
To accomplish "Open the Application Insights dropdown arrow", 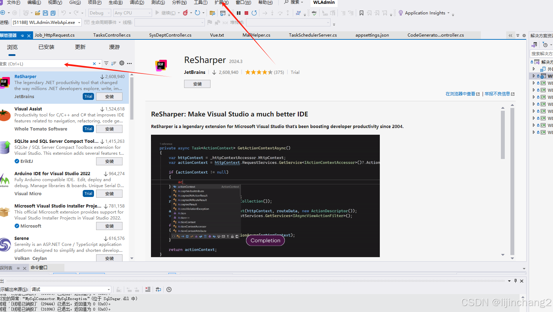I will [x=448, y=13].
